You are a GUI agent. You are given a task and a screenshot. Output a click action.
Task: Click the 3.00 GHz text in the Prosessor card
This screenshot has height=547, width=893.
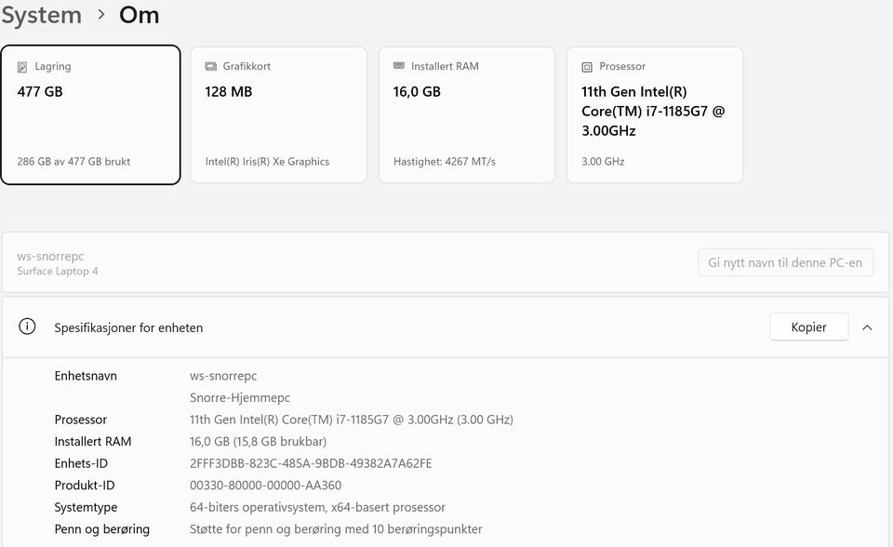point(603,161)
